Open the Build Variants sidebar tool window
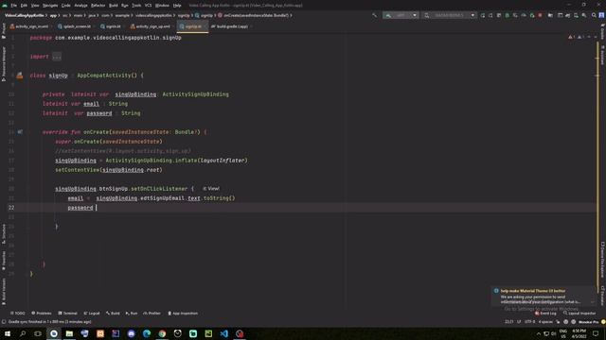This screenshot has height=340, width=606. 4,292
